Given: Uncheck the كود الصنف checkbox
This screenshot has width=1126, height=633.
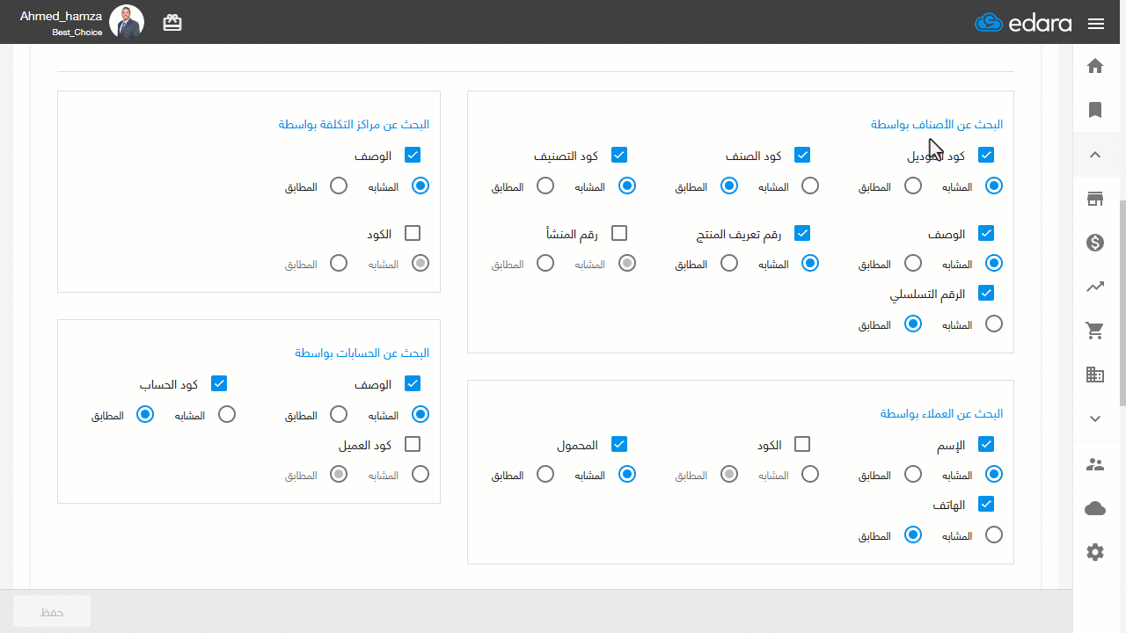Looking at the screenshot, I should pyautogui.click(x=802, y=155).
